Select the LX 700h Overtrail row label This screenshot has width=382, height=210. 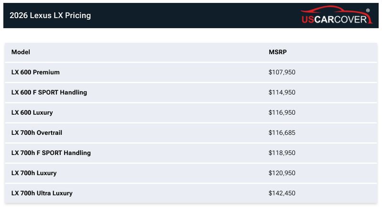[37, 133]
